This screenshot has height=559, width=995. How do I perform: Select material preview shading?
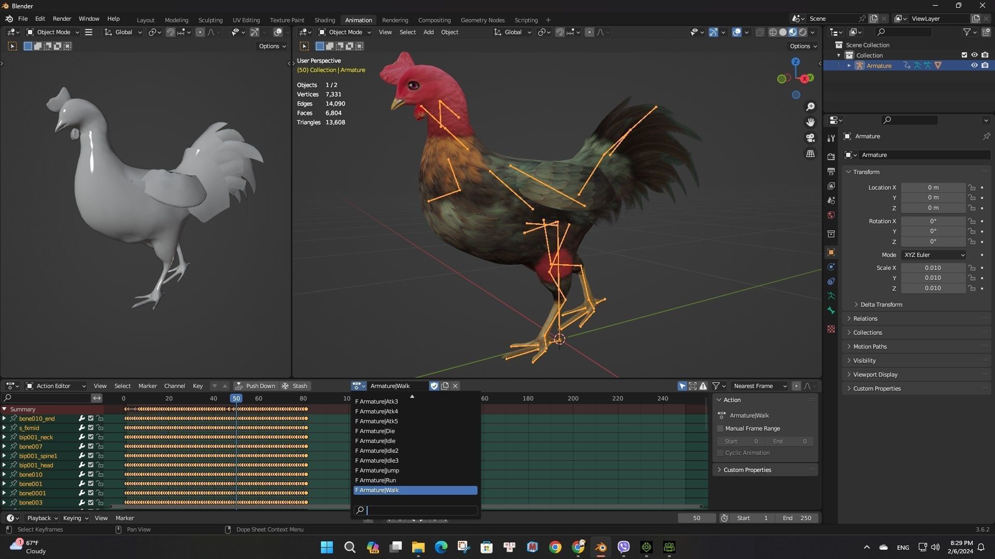793,32
